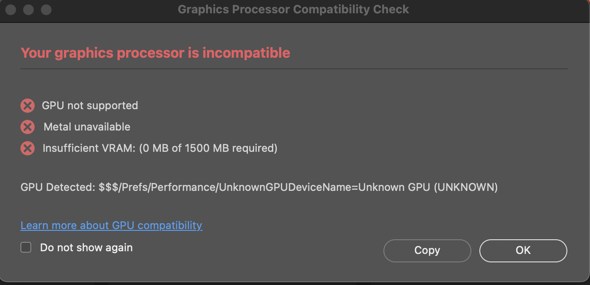Click the Graphics Processor Compatibility Check window title

293,9
